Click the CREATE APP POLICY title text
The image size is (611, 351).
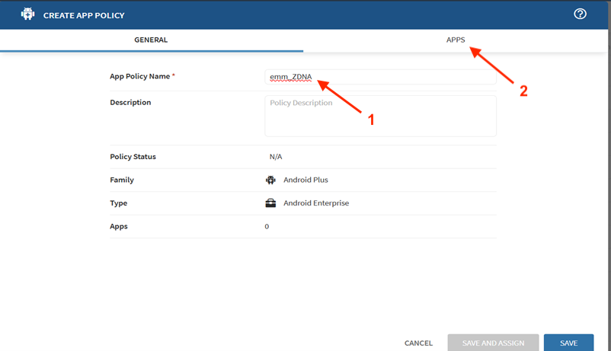tap(84, 15)
